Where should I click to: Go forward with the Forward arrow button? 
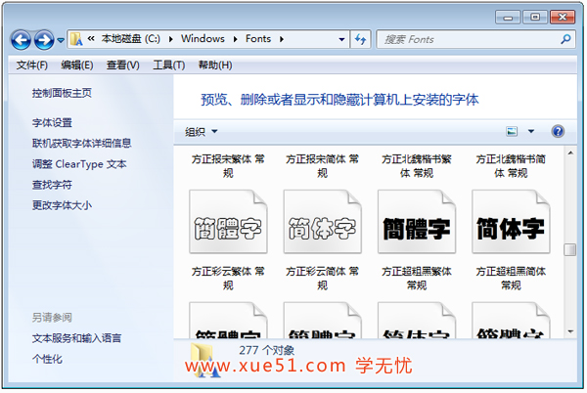[x=44, y=40]
